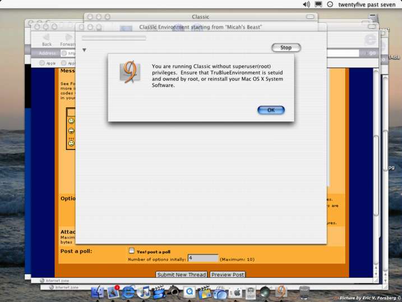This screenshot has height=302, width=402.
Task: Open the first Apple favorites bar link
Action: coord(48,63)
